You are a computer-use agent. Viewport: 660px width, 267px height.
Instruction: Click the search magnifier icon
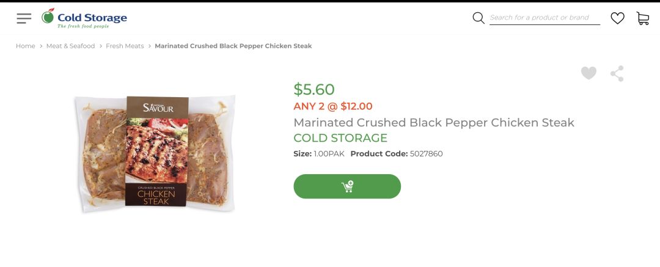click(x=479, y=18)
